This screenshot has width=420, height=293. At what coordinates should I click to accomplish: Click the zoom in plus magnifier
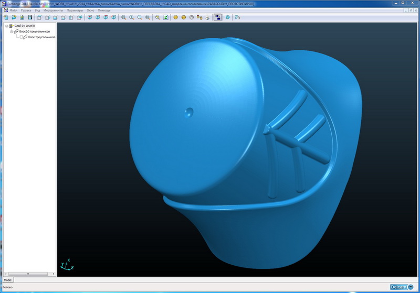tap(132, 17)
